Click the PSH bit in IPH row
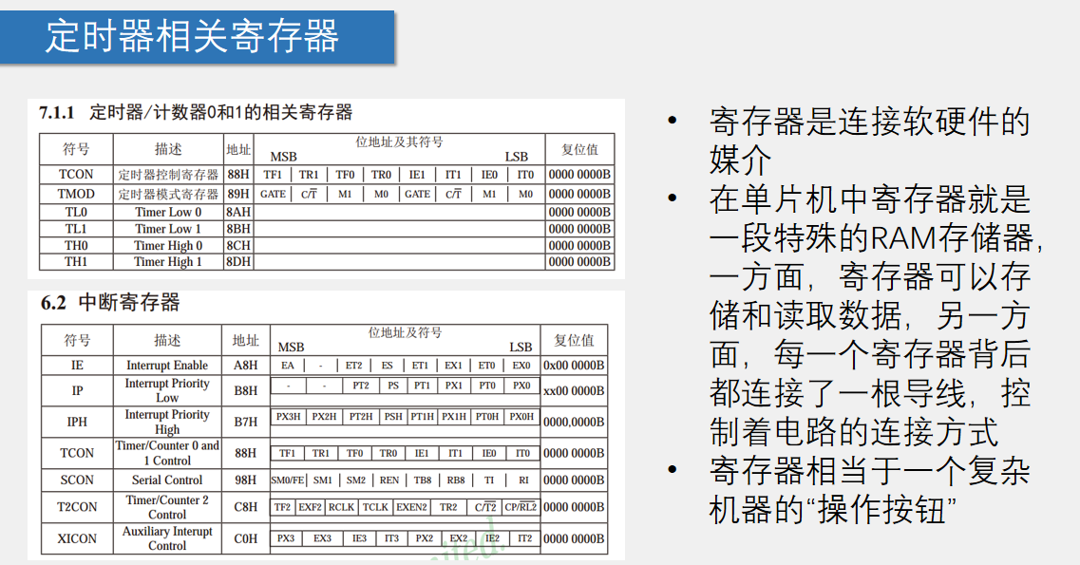This screenshot has height=565, width=1080. tap(393, 416)
